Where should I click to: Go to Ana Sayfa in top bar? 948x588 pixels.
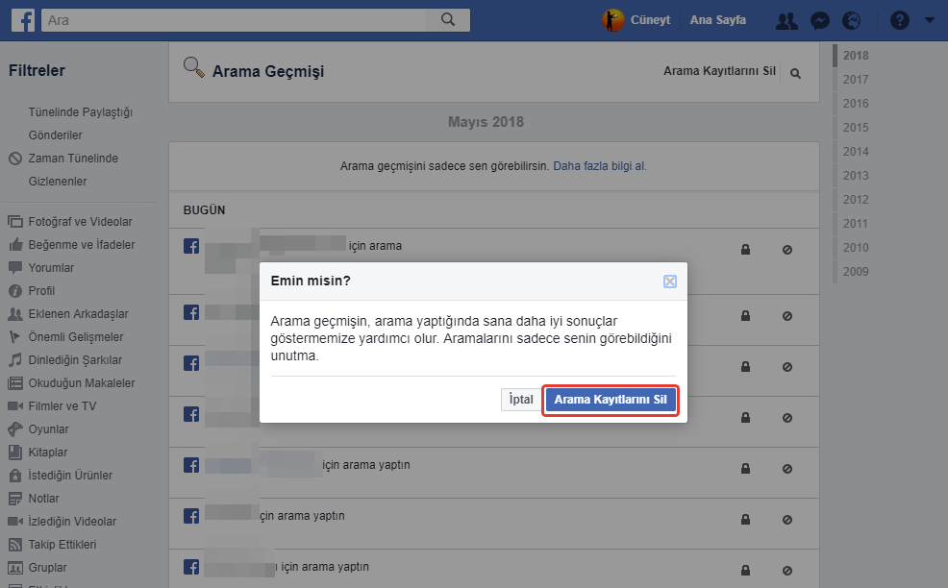[717, 20]
